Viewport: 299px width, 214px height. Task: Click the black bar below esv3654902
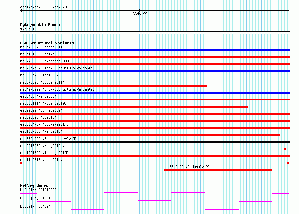155,142
